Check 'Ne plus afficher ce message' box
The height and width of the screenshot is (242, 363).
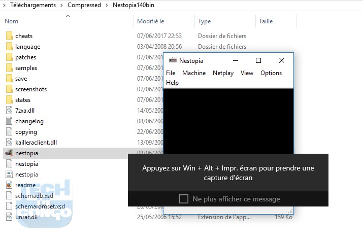tap(184, 199)
